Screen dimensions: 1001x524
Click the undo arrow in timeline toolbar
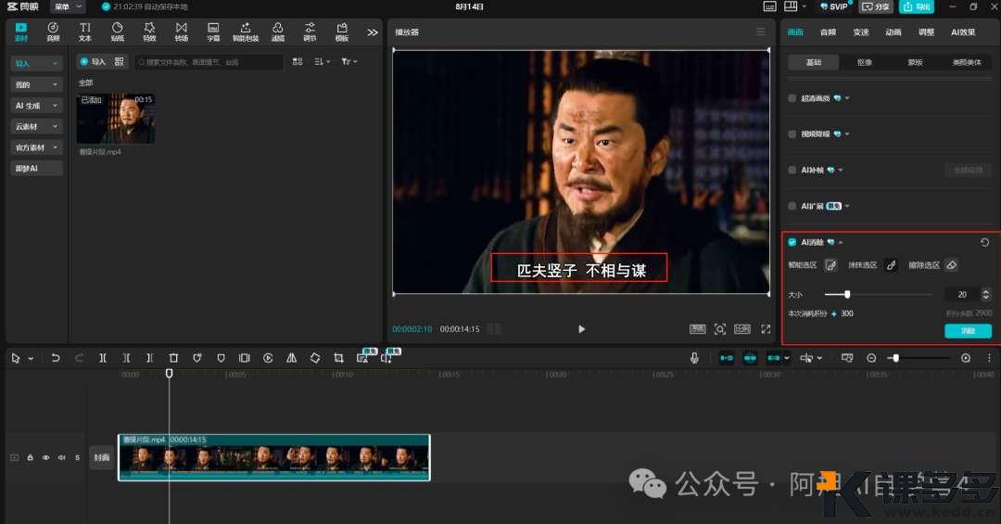(56, 358)
